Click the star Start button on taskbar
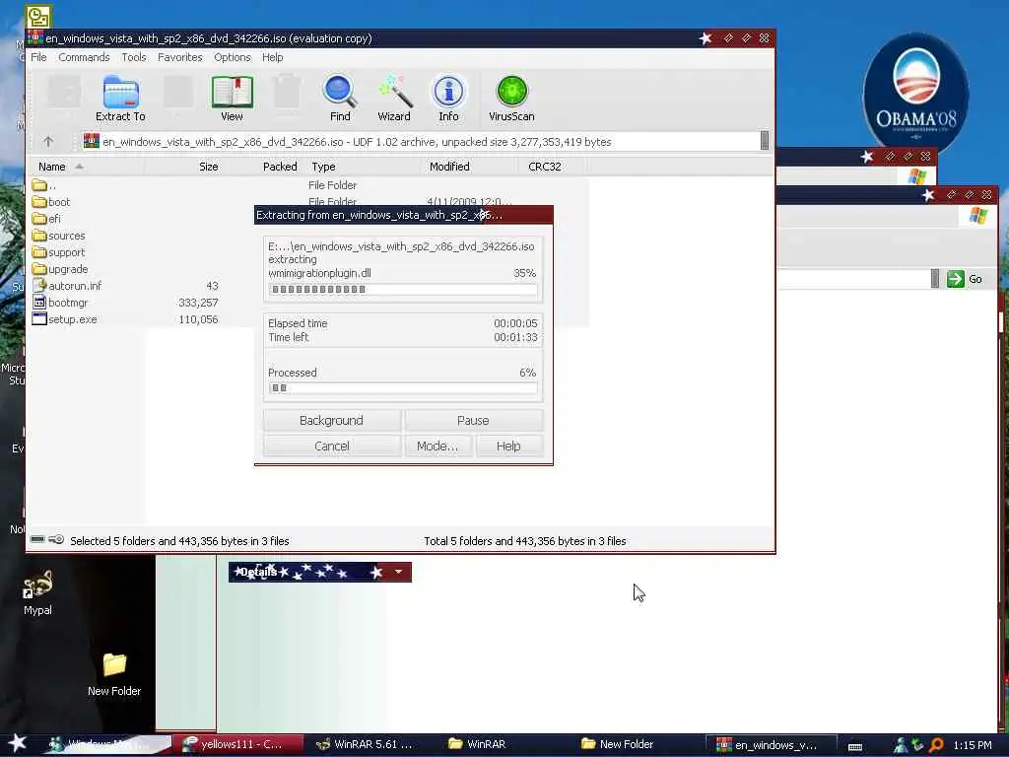 (x=18, y=743)
